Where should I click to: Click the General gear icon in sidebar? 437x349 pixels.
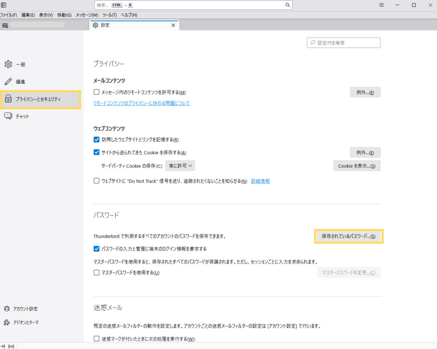click(8, 65)
